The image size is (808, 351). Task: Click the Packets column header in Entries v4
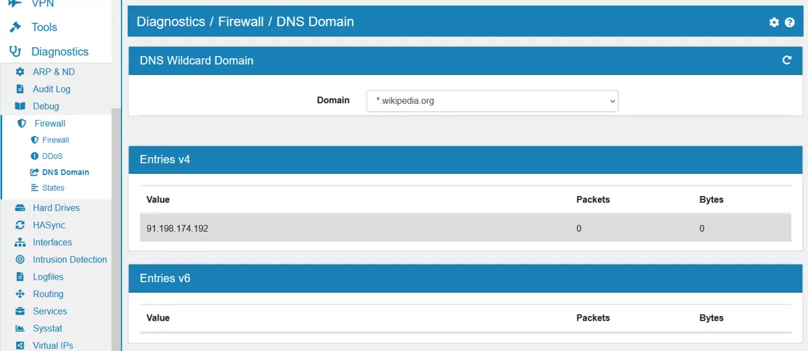pyautogui.click(x=593, y=199)
